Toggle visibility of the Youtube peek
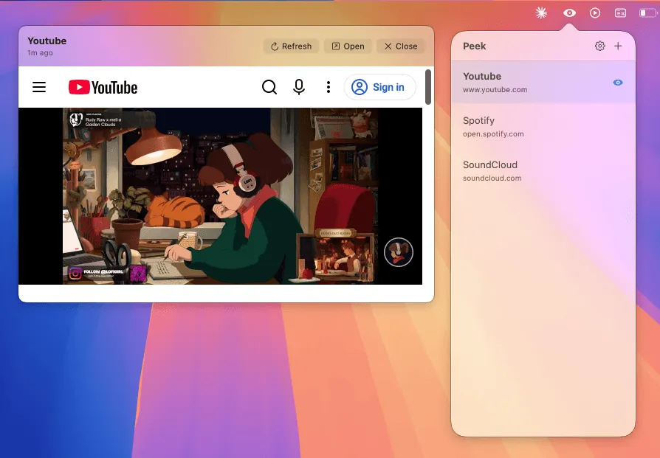The image size is (660, 458). tap(618, 83)
